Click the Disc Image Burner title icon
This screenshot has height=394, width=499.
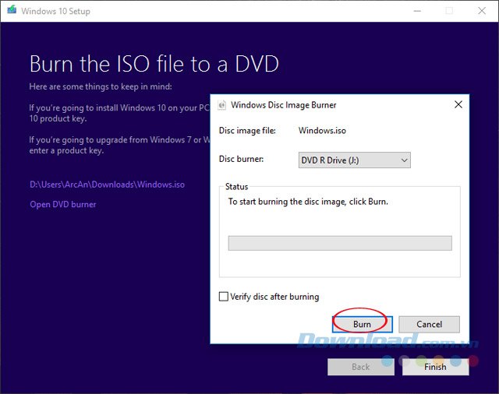(x=221, y=105)
